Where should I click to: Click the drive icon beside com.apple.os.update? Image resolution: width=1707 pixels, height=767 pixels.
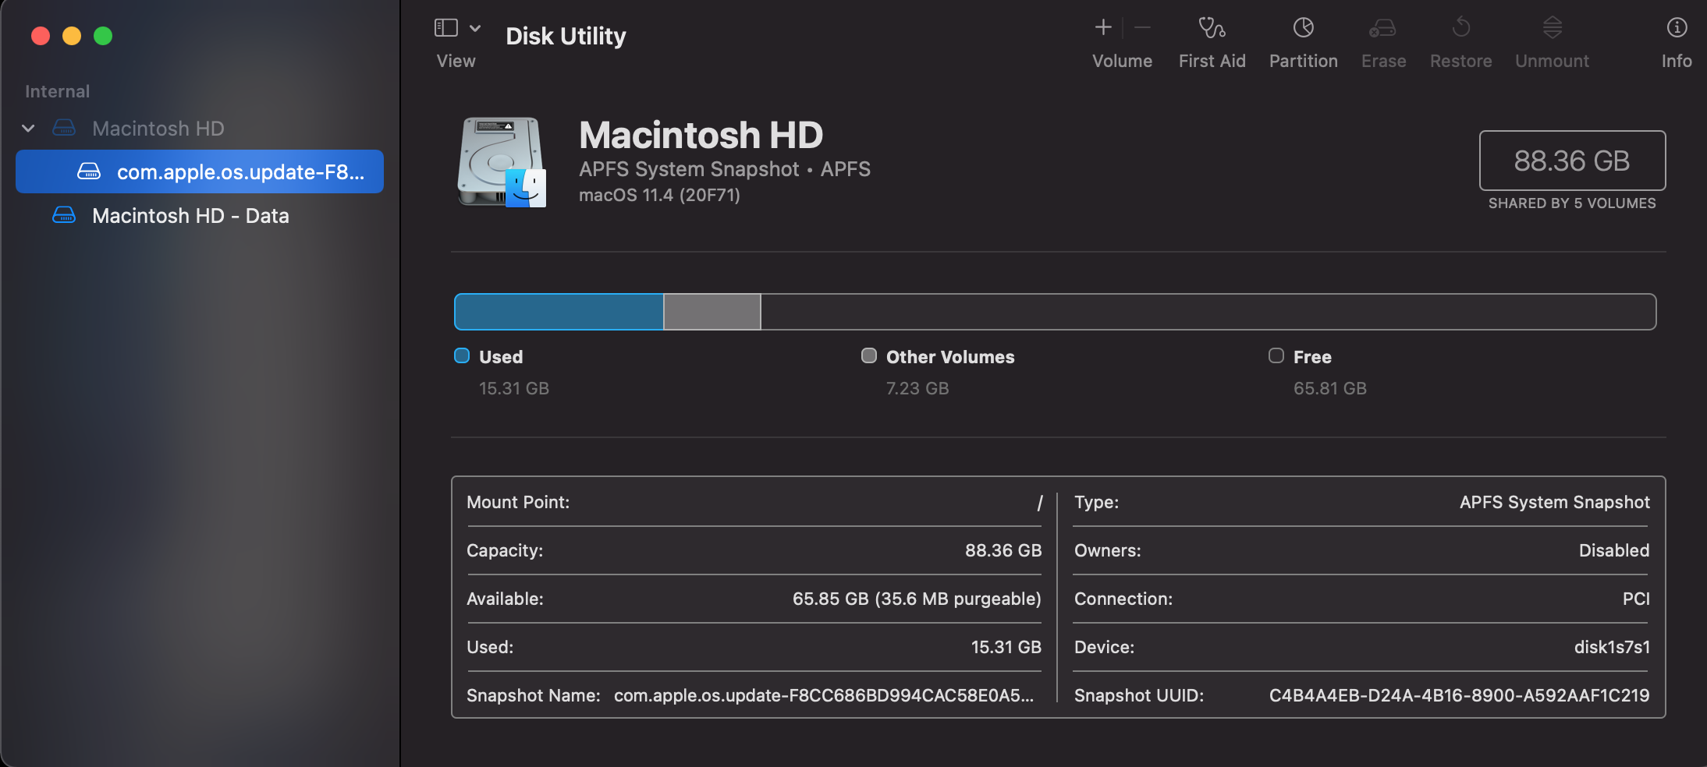click(x=89, y=171)
